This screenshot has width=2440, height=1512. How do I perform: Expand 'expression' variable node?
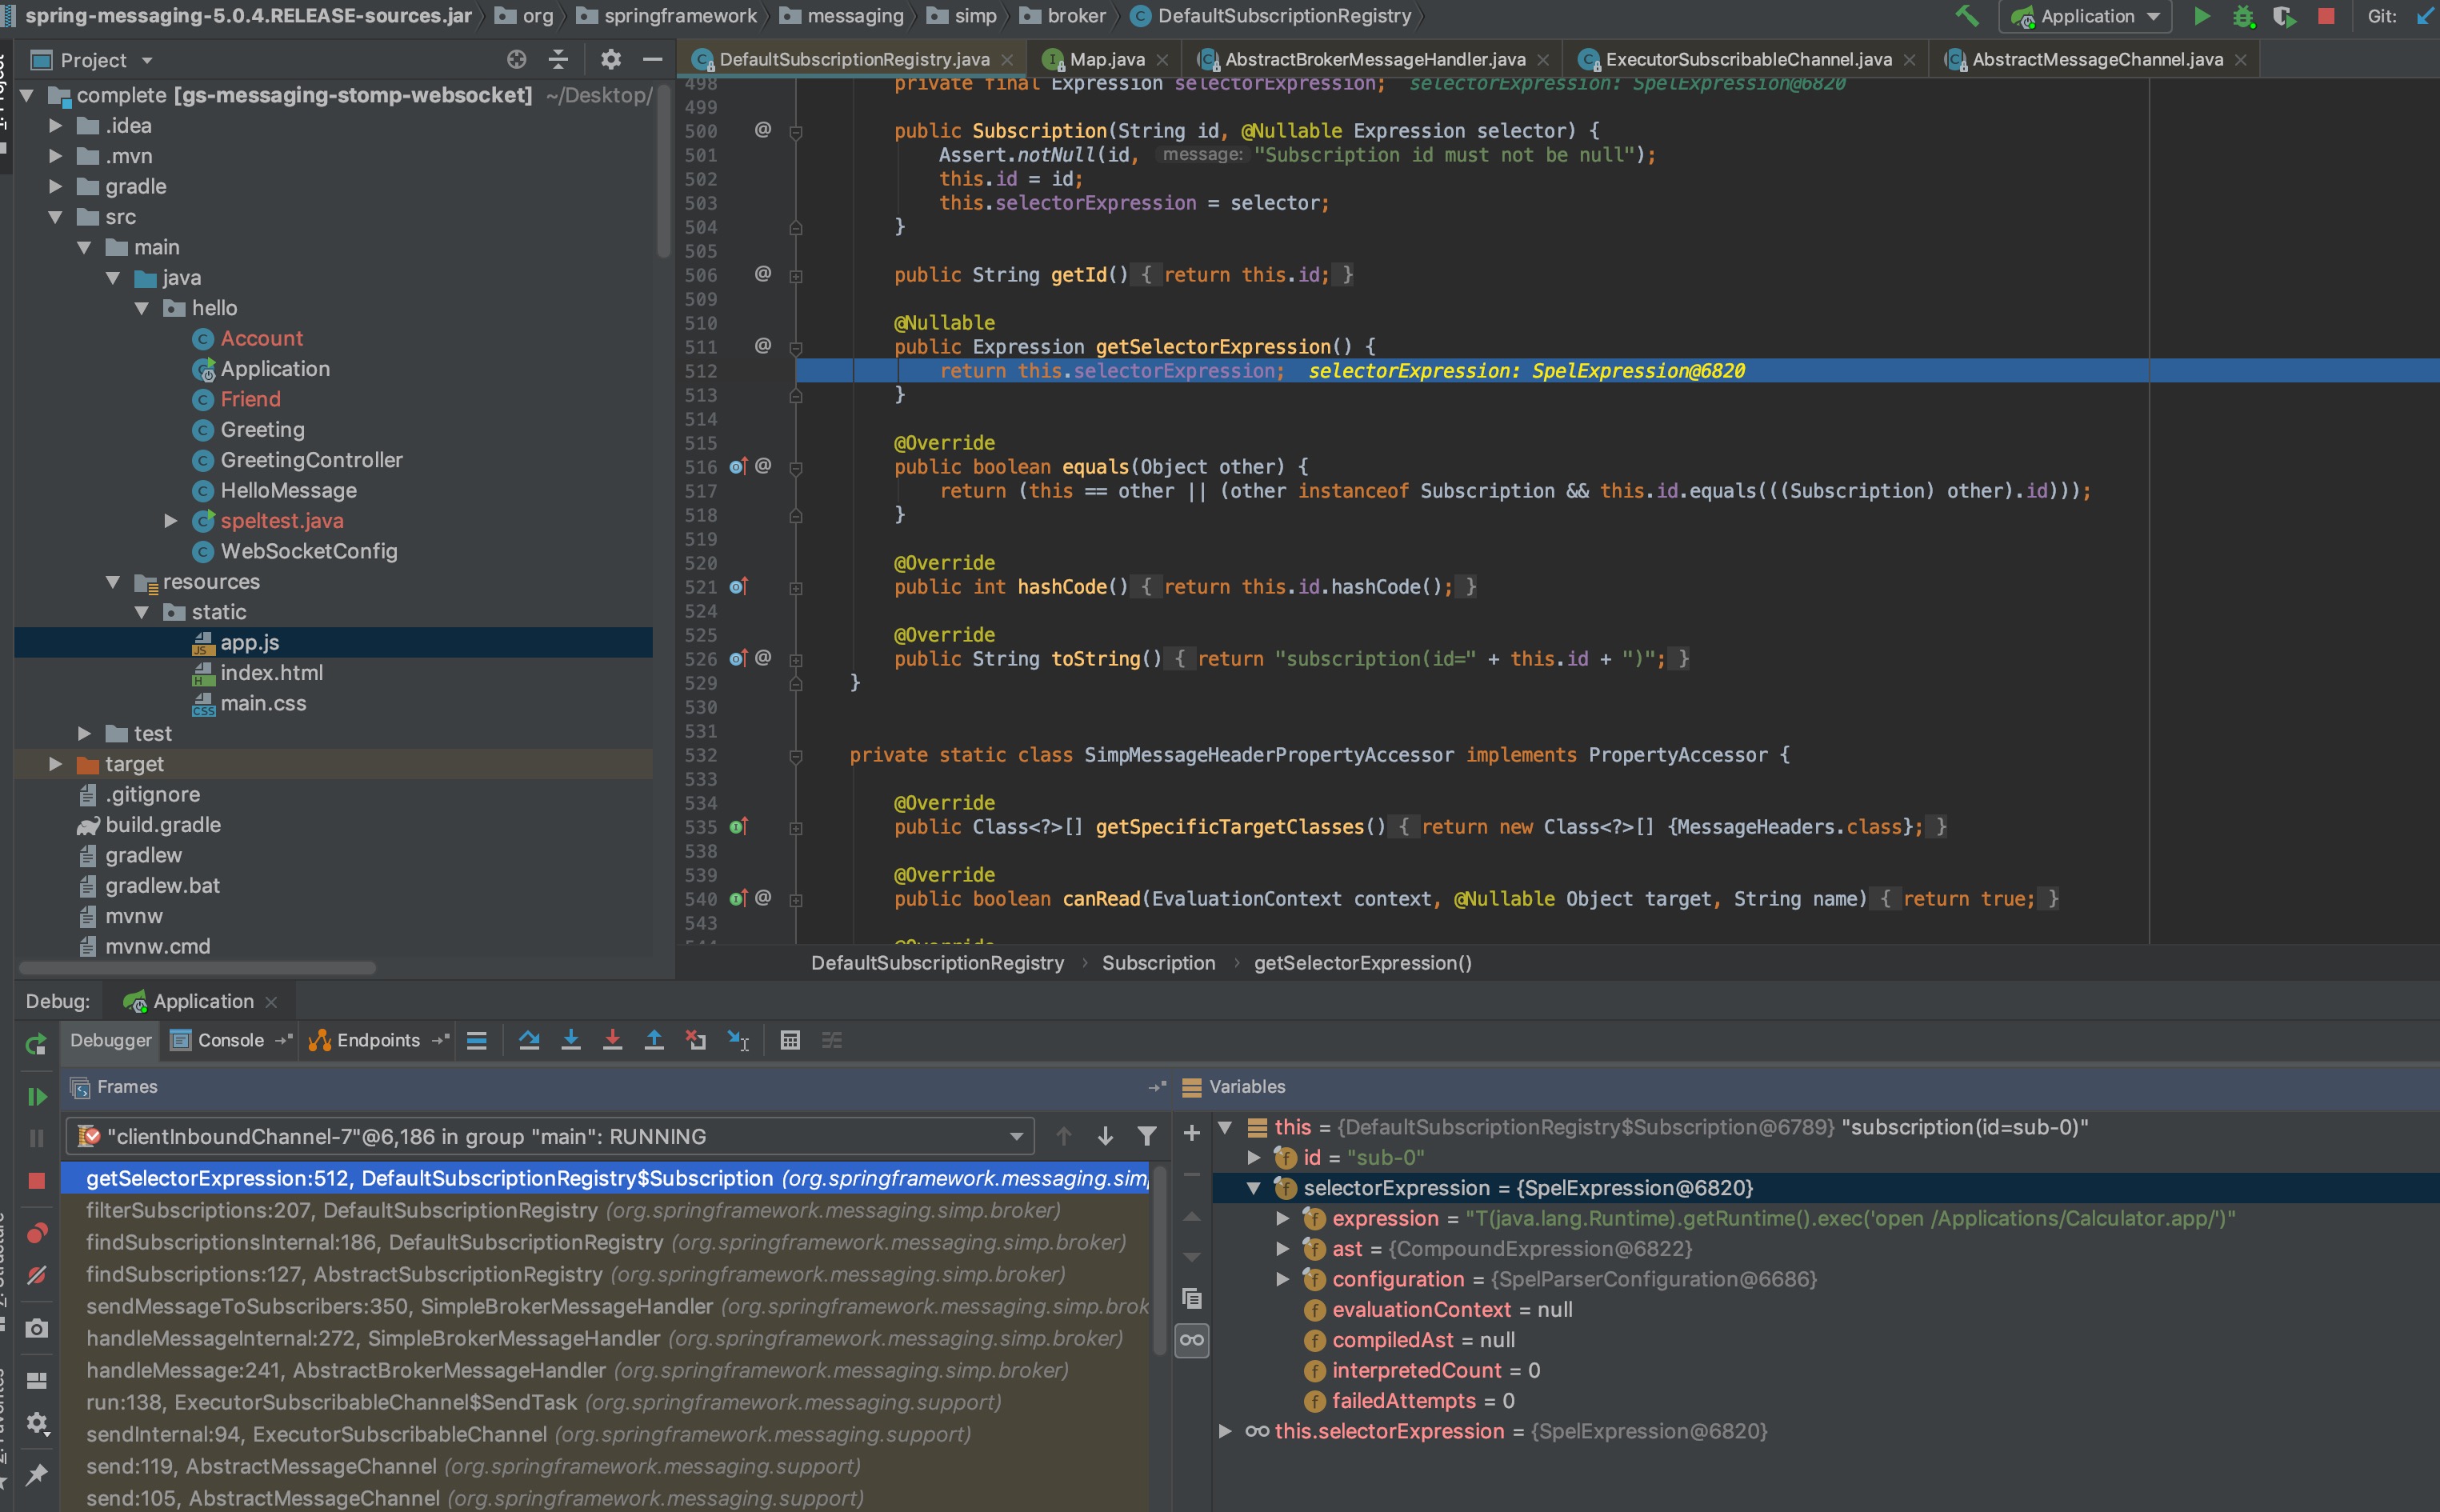pyautogui.click(x=1282, y=1218)
